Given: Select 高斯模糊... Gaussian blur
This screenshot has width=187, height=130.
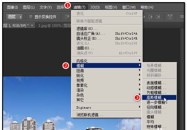Looking at the screenshot, I should click(x=159, y=97).
